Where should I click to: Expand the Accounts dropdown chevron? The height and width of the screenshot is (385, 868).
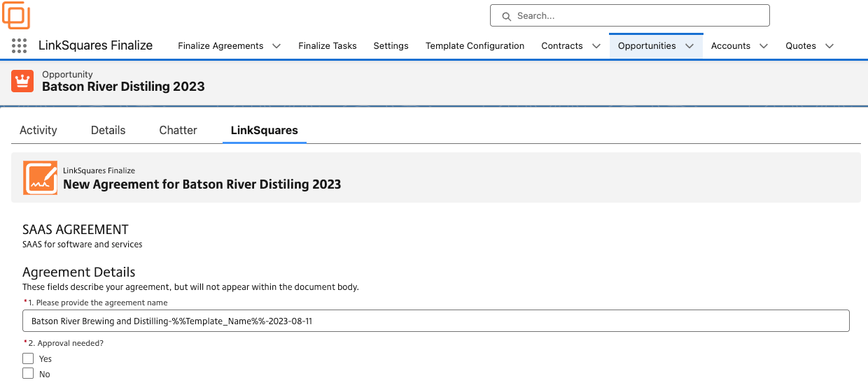(x=764, y=46)
